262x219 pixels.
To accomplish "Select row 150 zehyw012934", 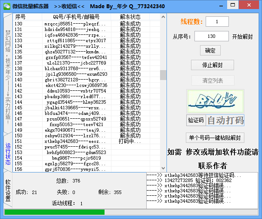I will (x=86, y=136).
